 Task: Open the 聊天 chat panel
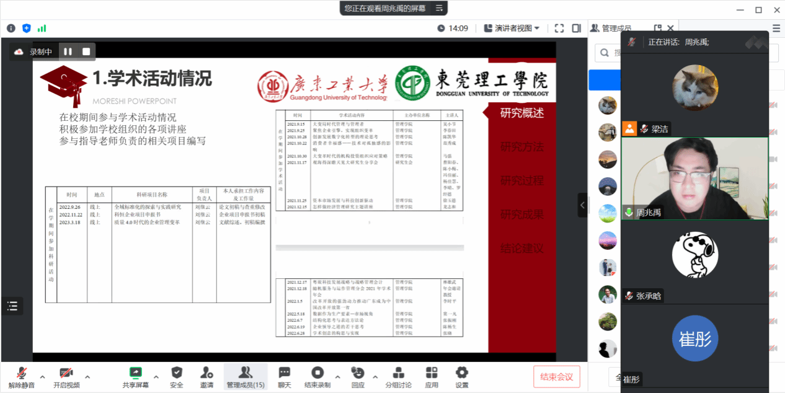[x=284, y=376]
